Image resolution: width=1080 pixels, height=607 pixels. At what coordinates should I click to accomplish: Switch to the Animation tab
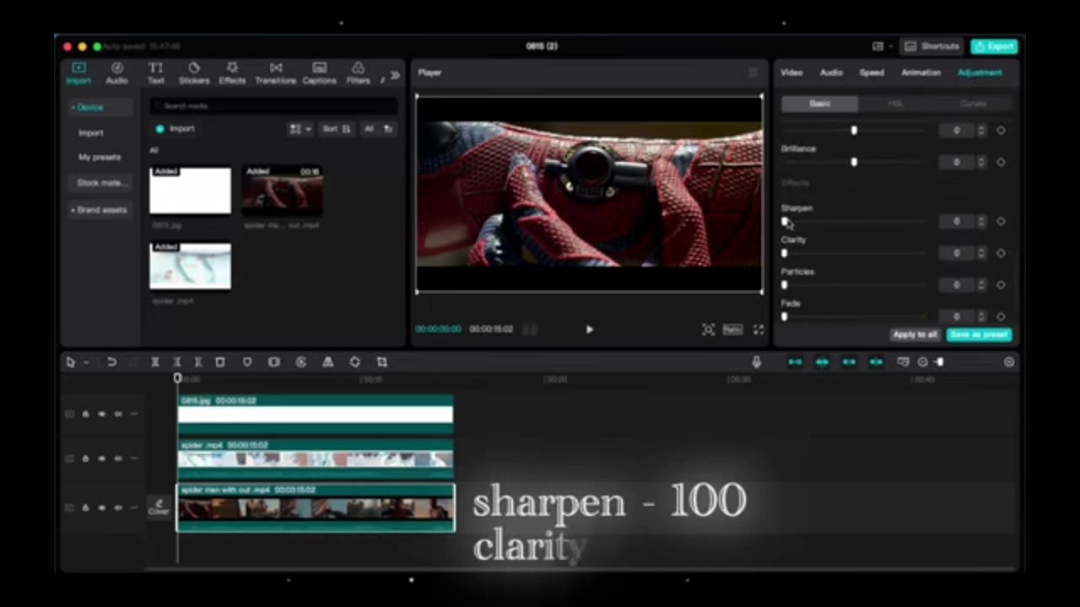point(921,73)
